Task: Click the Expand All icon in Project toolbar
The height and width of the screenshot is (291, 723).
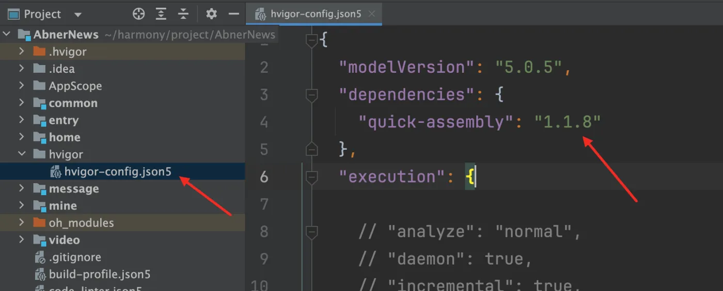Action: 161,14
